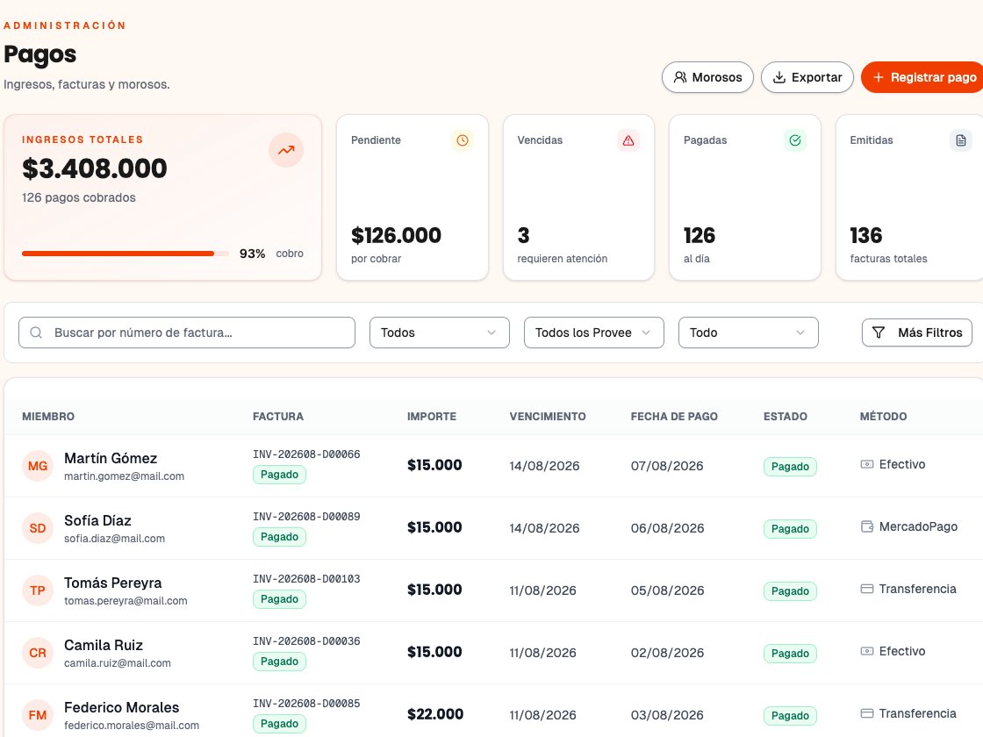Click the $126.000 por cobrar amount
Screen dimensions: 983x737
(x=396, y=236)
